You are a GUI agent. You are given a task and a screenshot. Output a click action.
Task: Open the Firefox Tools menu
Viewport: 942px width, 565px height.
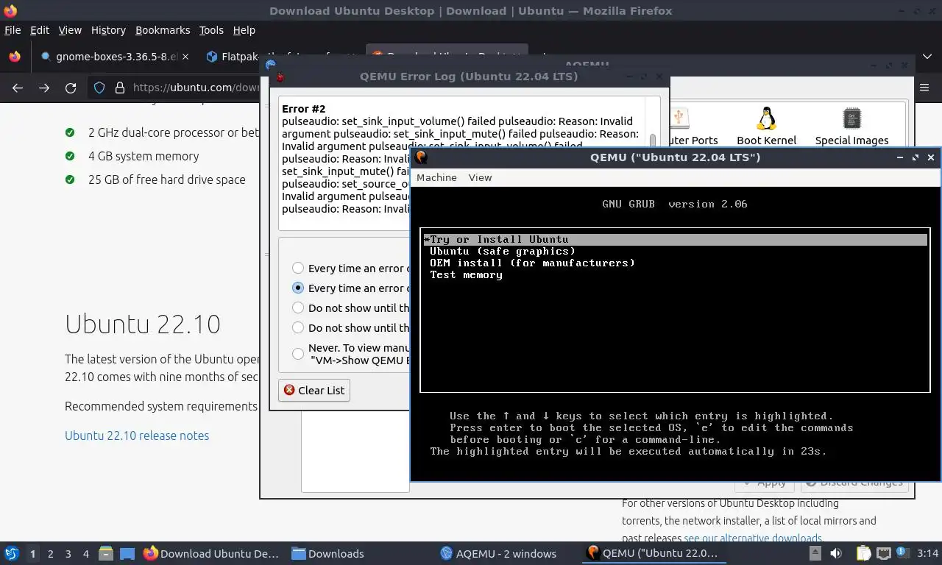pos(211,30)
